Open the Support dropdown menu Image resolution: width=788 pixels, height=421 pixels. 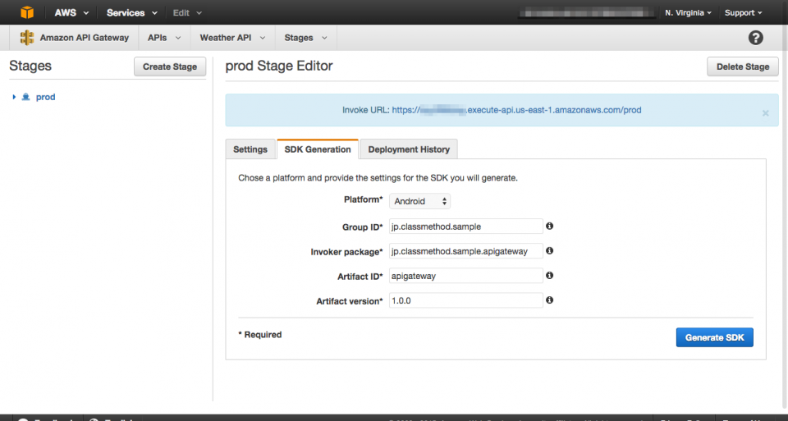click(744, 12)
